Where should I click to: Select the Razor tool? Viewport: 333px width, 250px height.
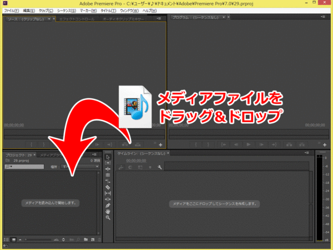108,187
